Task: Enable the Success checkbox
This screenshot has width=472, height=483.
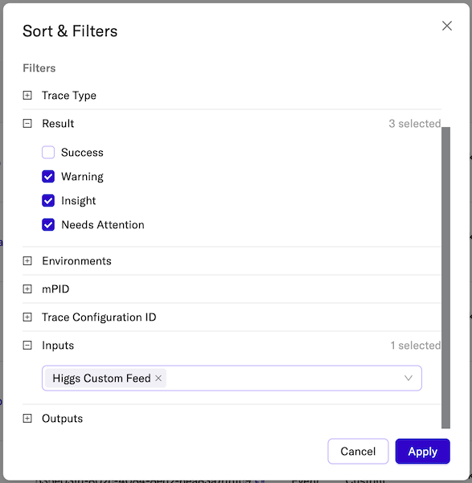Action: click(48, 152)
